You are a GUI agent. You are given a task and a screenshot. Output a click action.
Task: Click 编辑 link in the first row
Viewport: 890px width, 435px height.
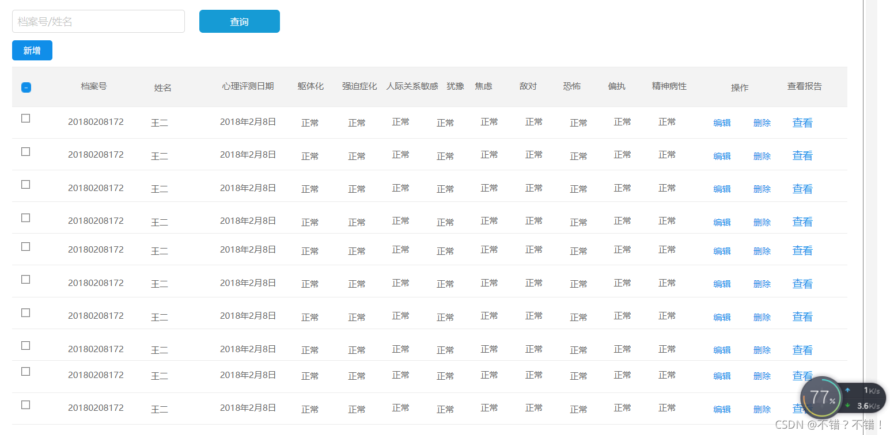coord(722,123)
